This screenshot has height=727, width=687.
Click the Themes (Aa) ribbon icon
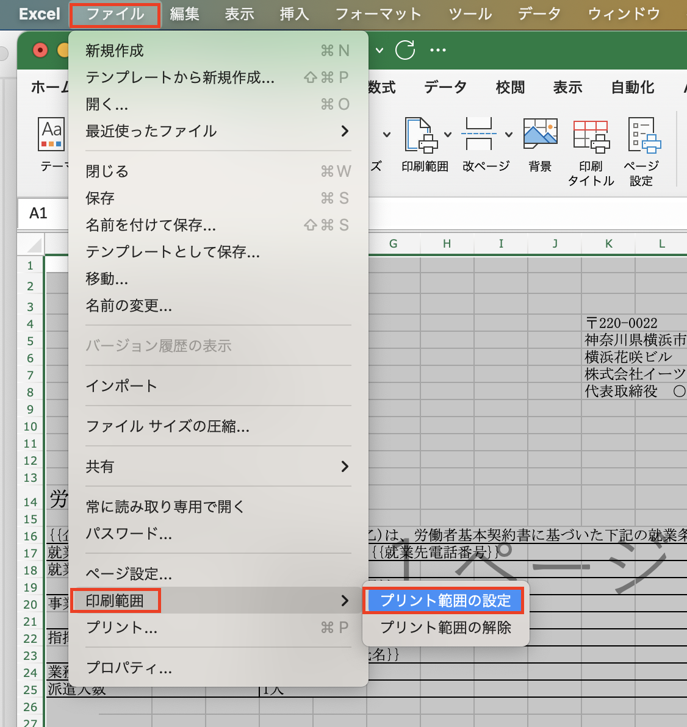[x=52, y=135]
